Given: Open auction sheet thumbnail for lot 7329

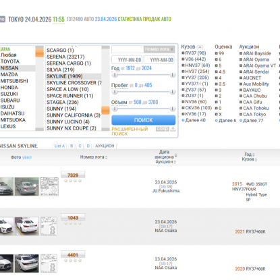Looking at the screenshot, I should tap(49, 186).
